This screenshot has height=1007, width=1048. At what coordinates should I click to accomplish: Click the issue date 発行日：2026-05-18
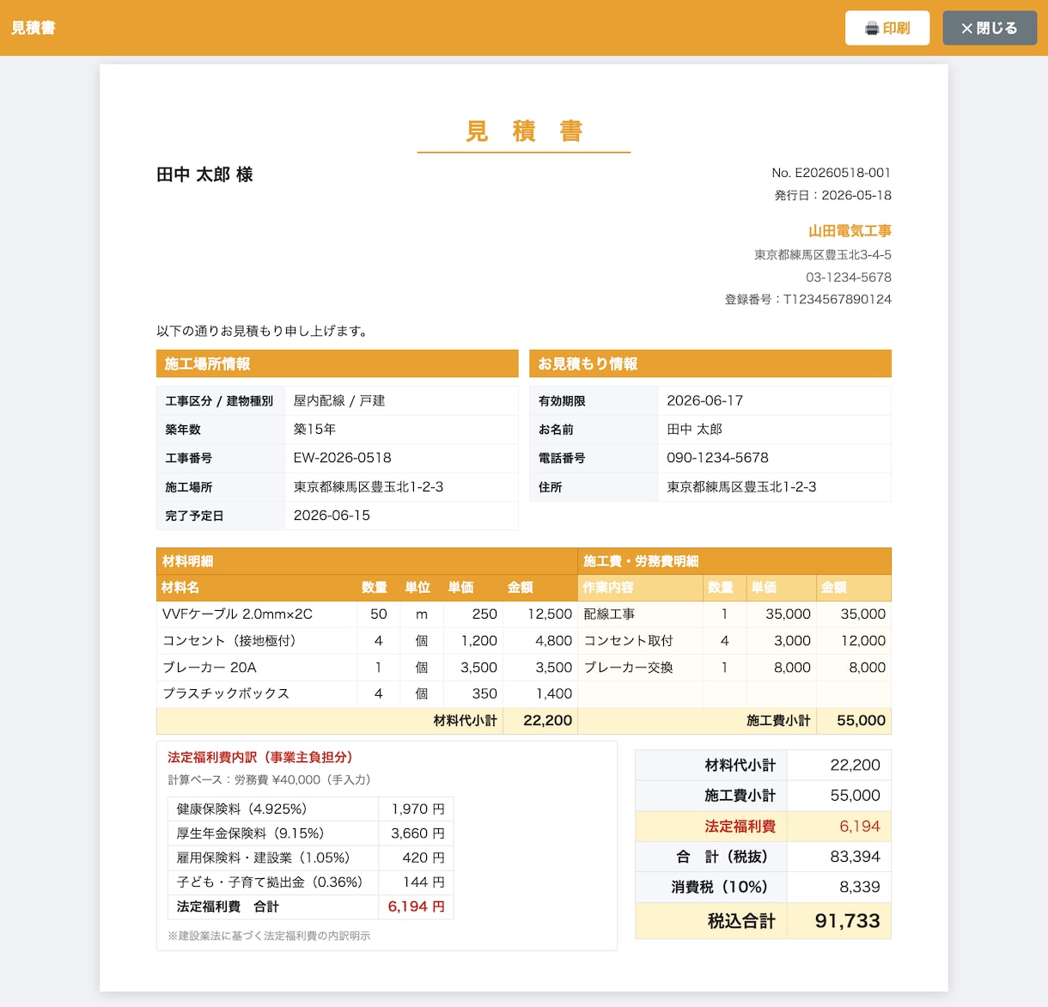832,195
